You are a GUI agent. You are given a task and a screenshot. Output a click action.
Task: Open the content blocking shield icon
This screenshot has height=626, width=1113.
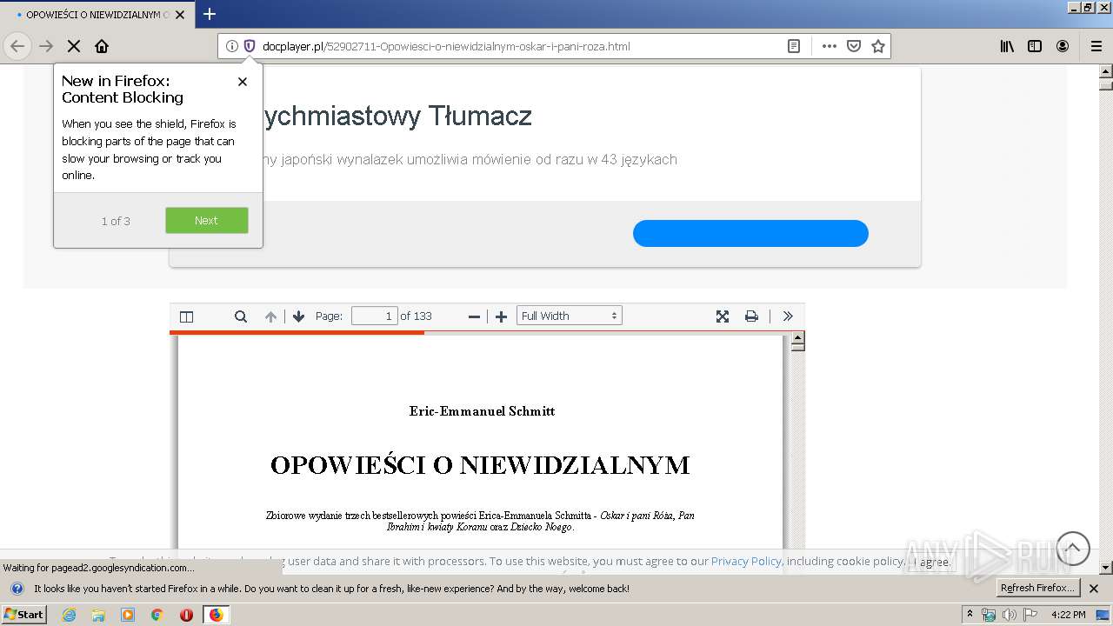click(x=249, y=46)
